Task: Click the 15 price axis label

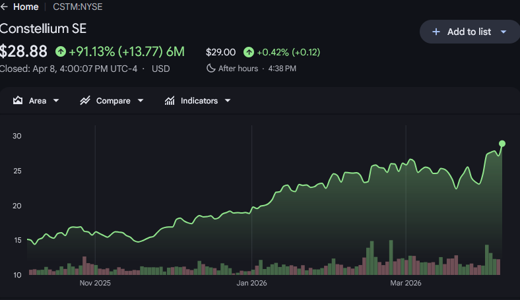Action: coord(18,240)
